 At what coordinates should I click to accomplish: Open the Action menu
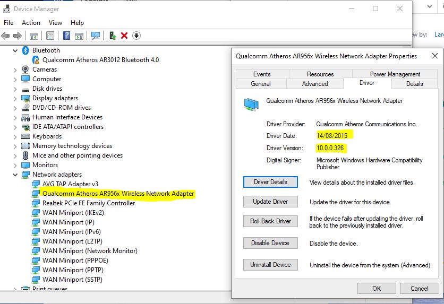[31, 23]
